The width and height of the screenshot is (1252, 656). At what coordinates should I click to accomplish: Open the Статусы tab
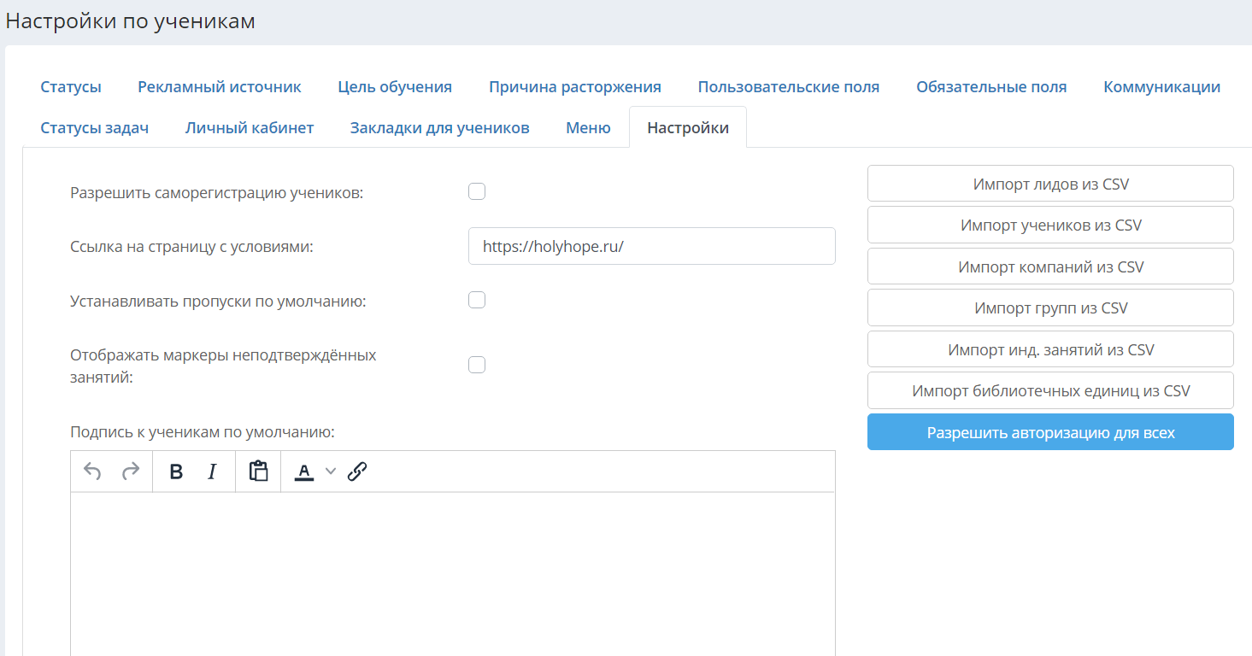click(x=71, y=86)
